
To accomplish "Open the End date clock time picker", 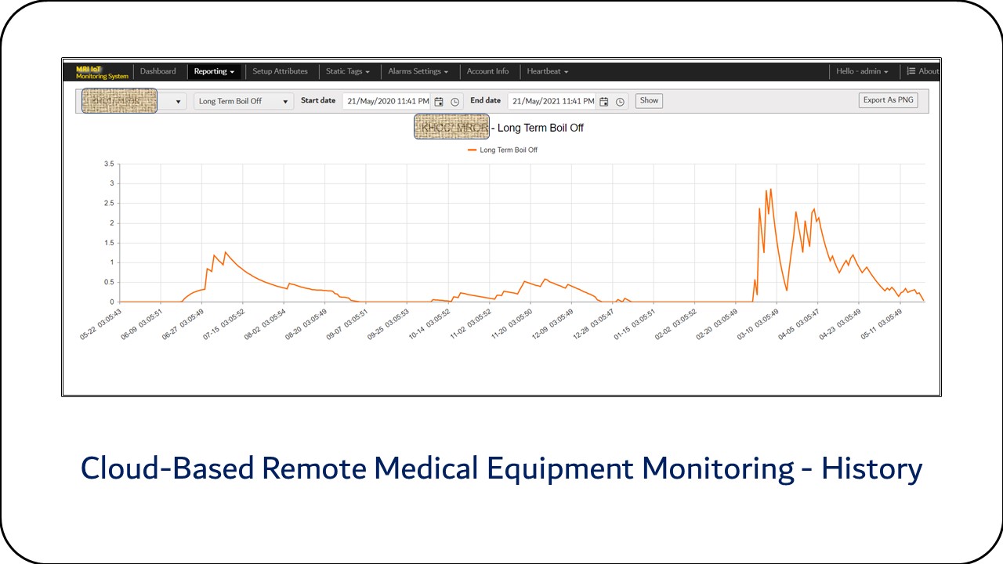I will click(x=621, y=102).
